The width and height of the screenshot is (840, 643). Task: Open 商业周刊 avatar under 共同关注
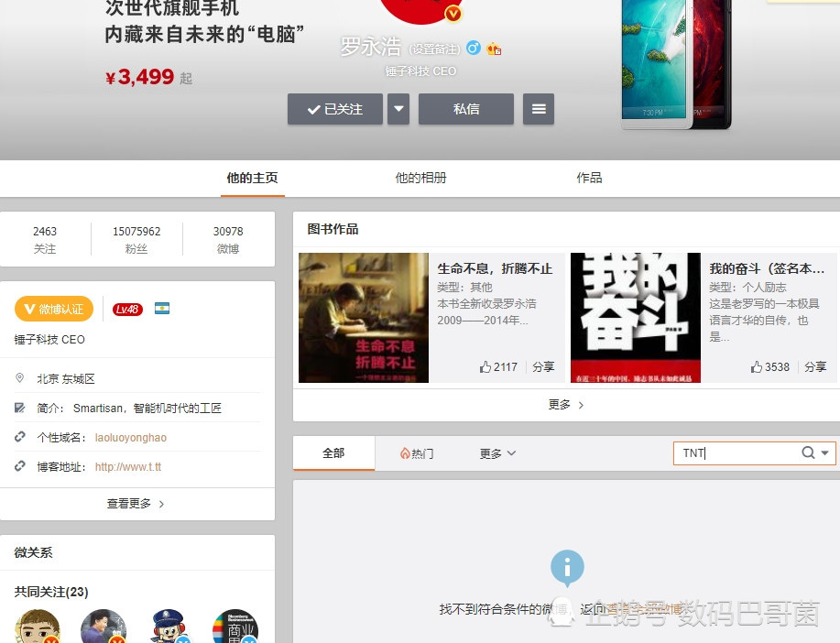(235, 627)
